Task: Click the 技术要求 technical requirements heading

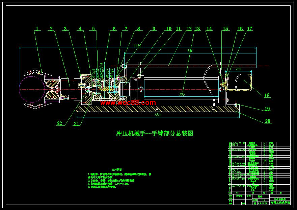Action: click(117, 169)
